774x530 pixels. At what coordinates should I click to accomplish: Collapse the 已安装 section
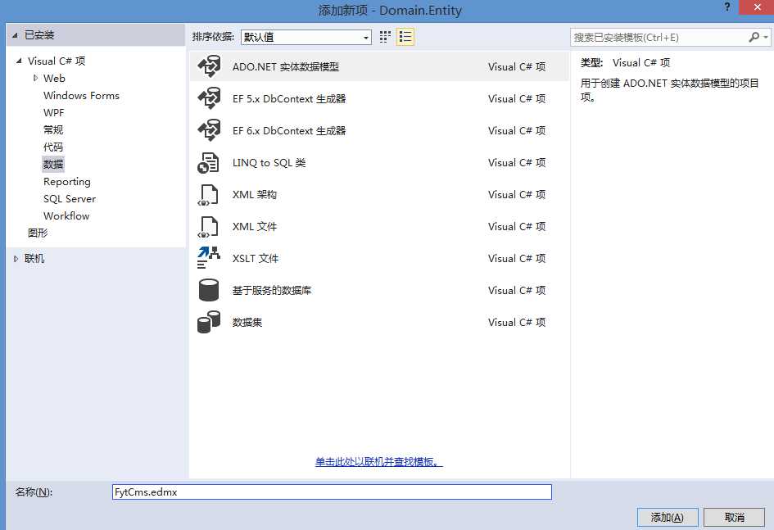point(15,35)
